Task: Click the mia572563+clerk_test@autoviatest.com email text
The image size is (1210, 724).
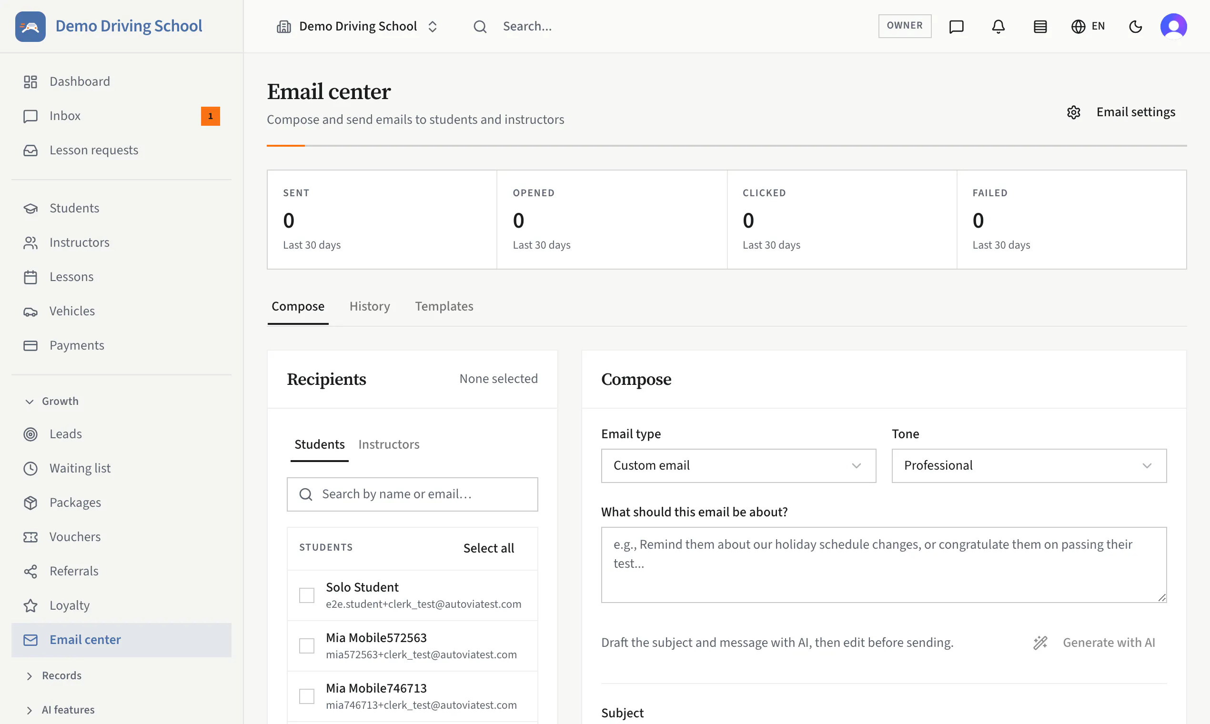Action: click(x=421, y=655)
